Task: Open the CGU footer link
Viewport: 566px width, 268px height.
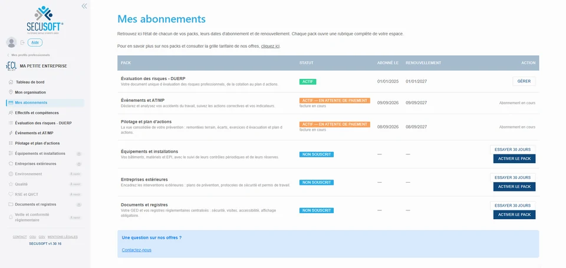Action: pos(33,237)
